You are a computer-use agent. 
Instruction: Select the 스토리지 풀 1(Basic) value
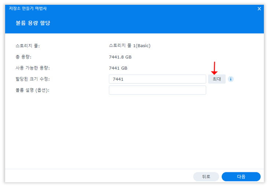(130, 46)
